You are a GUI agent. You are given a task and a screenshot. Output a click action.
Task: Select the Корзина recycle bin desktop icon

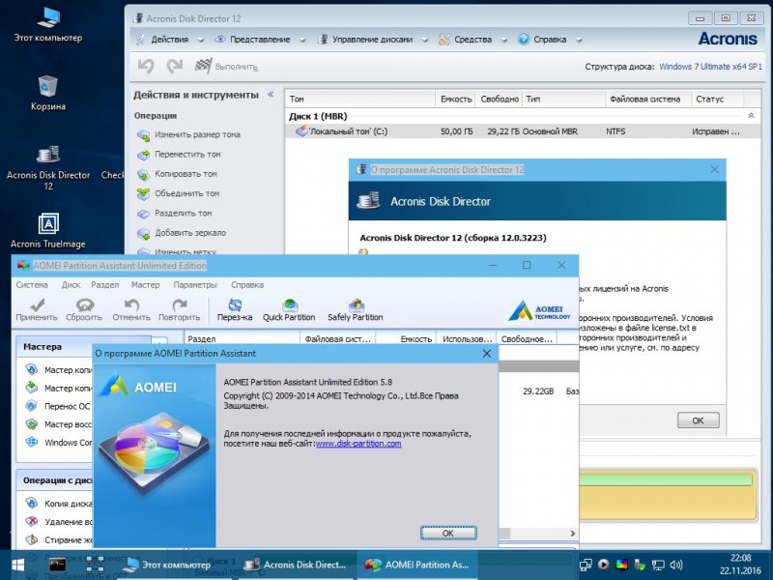click(47, 93)
